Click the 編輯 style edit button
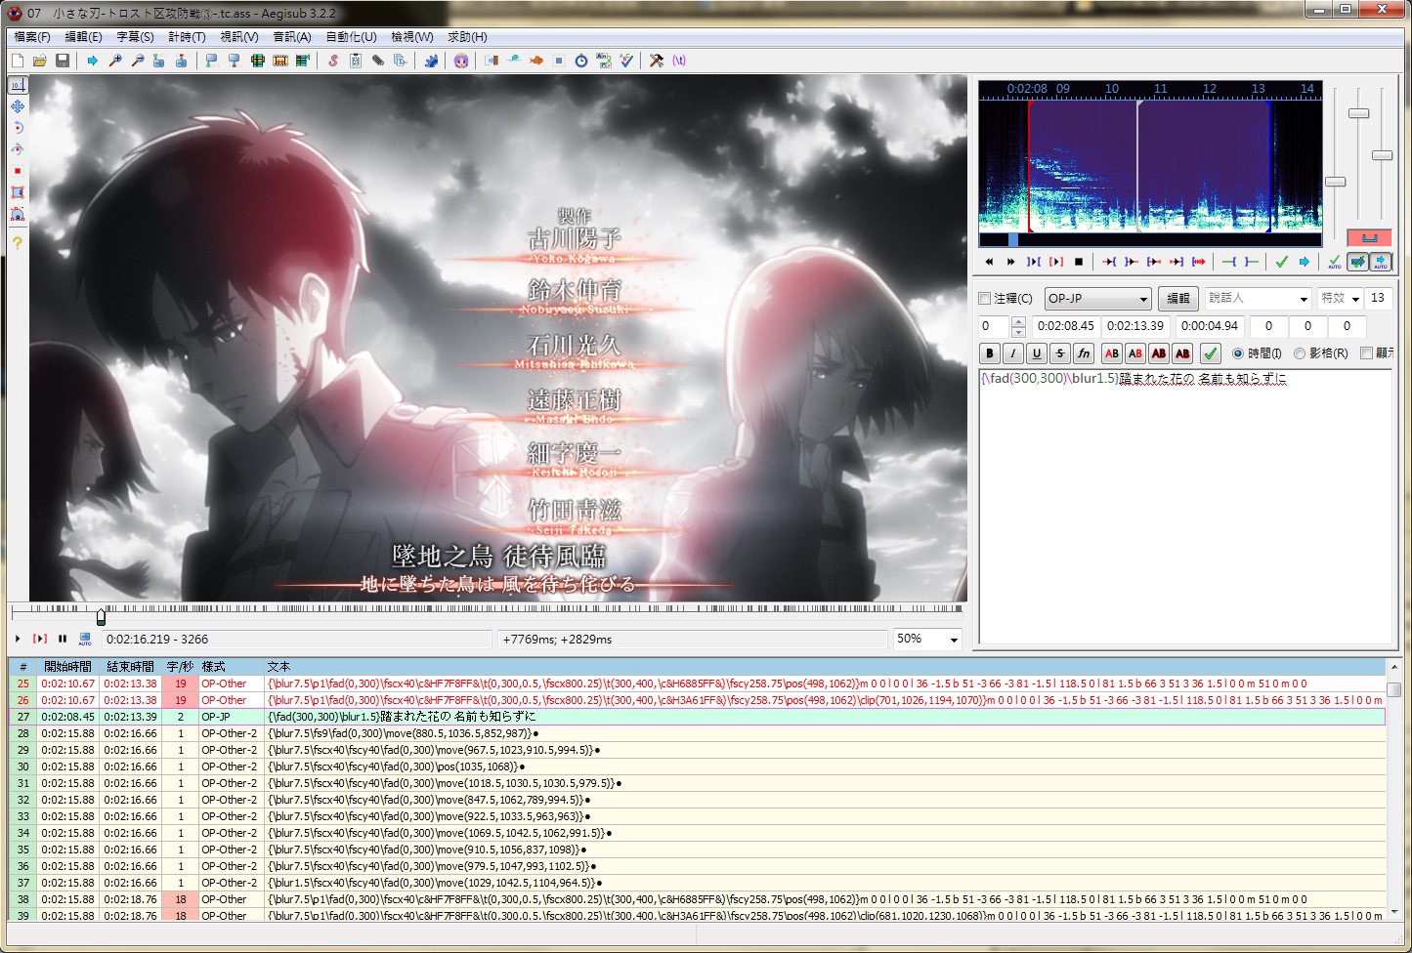The width and height of the screenshot is (1412, 953). [x=1178, y=299]
